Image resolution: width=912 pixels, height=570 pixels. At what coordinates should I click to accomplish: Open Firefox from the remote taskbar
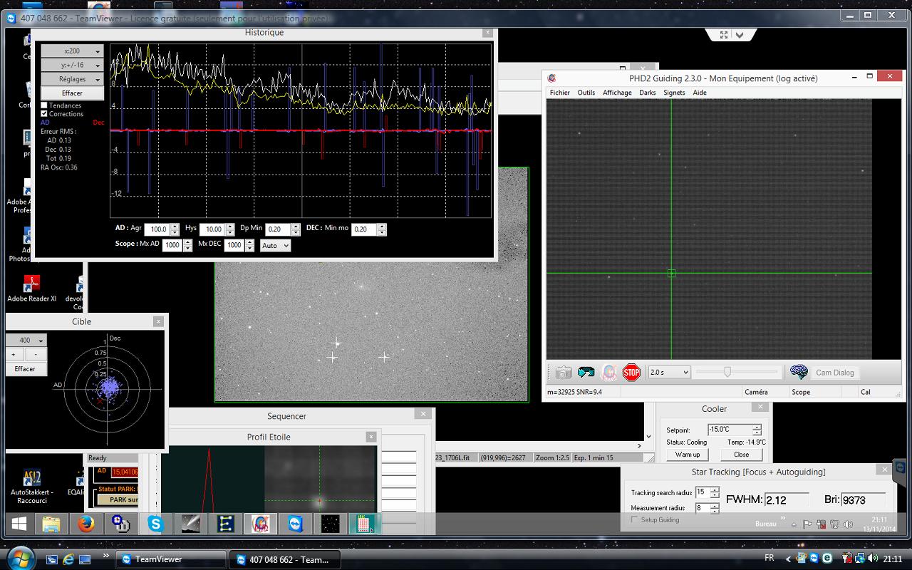coord(86,525)
